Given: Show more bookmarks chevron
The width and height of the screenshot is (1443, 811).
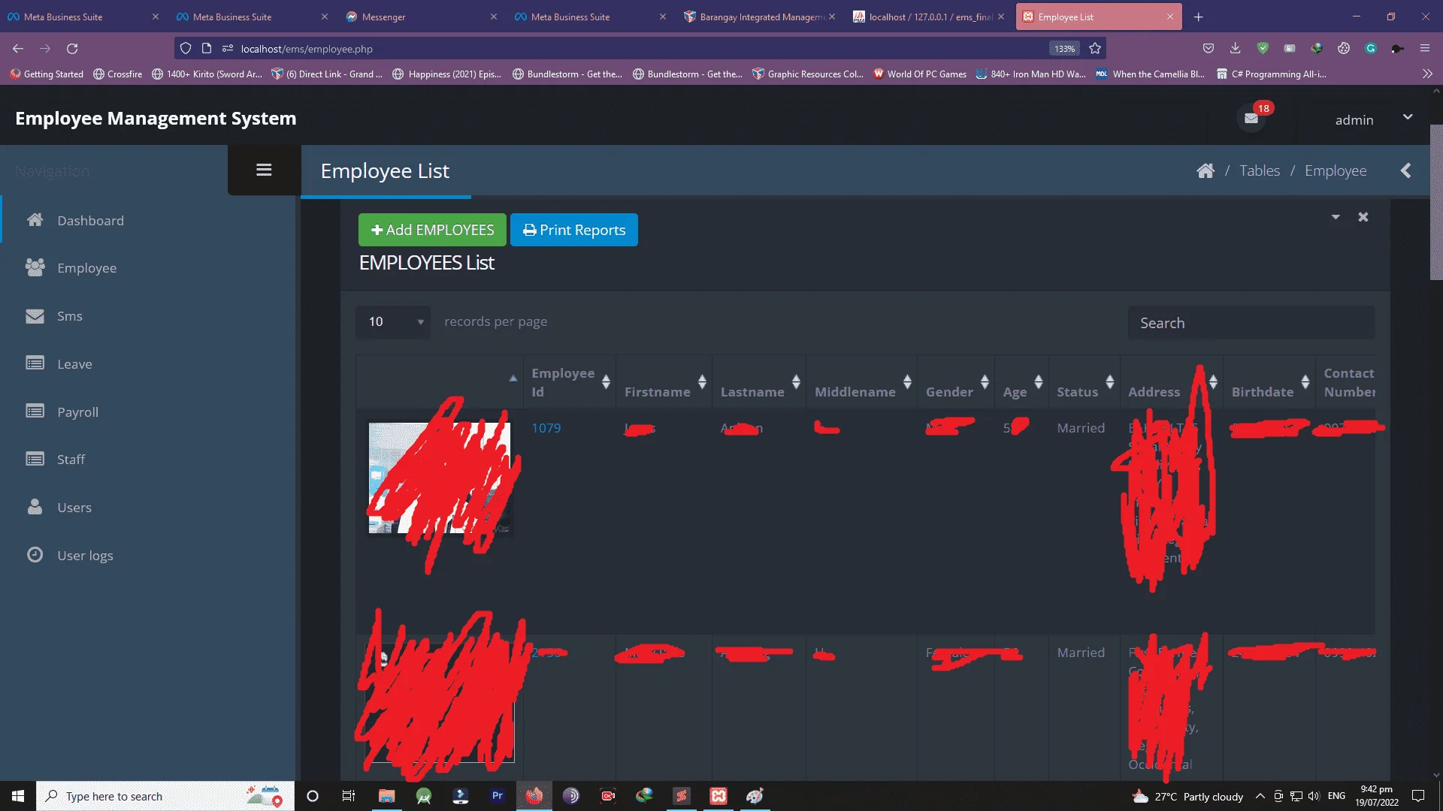Looking at the screenshot, I should pos(1427,74).
